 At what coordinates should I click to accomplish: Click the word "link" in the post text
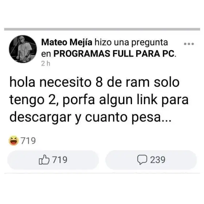coord(147,99)
